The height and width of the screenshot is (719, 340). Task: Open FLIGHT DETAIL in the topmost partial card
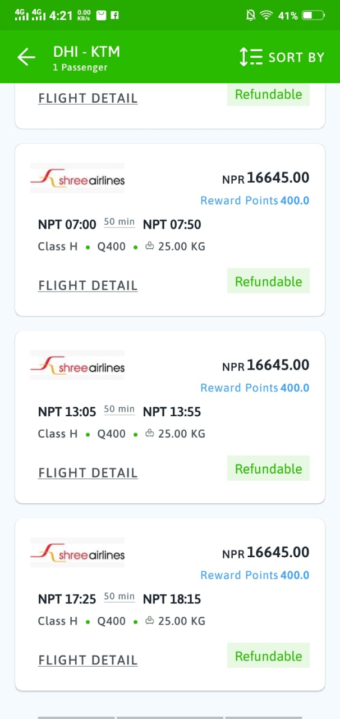88,98
